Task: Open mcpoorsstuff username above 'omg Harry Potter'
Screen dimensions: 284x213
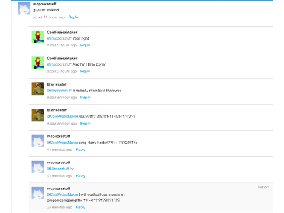Action: 59,136
